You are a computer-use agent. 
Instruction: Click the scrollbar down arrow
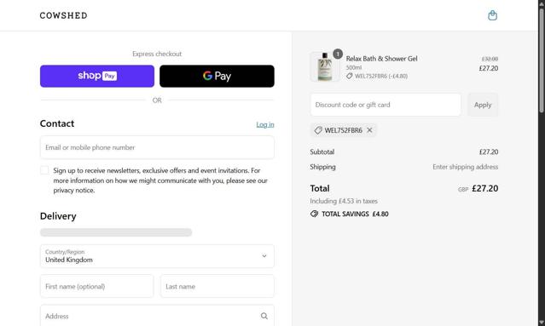click(x=542, y=323)
